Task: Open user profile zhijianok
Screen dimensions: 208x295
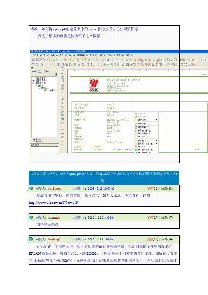Action: 54,217
